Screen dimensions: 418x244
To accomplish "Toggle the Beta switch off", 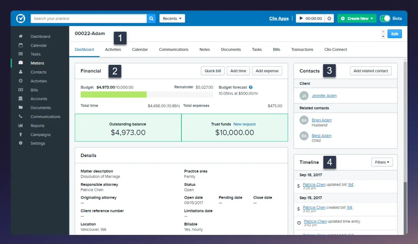I will pos(385,18).
